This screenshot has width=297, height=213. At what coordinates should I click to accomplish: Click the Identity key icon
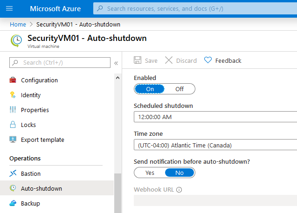(13, 95)
